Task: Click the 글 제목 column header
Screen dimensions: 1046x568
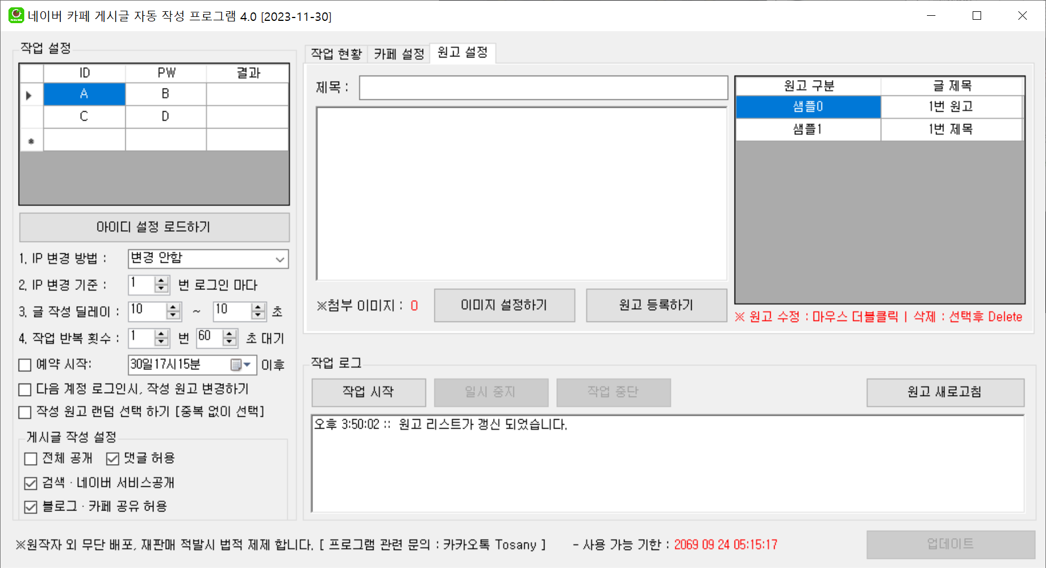Action: (952, 86)
